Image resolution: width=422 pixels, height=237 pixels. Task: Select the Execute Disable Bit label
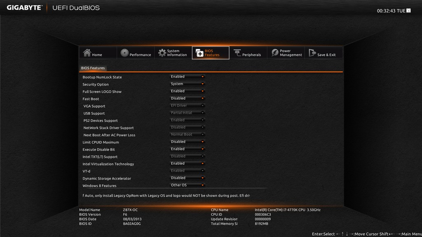(98, 150)
